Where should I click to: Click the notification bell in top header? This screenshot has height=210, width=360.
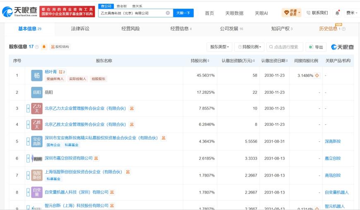click(337, 13)
